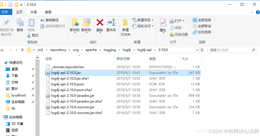Click the Java icon of log4j-api-2.10.0-sources.jar
This screenshot has height=136, width=260.
48,107
